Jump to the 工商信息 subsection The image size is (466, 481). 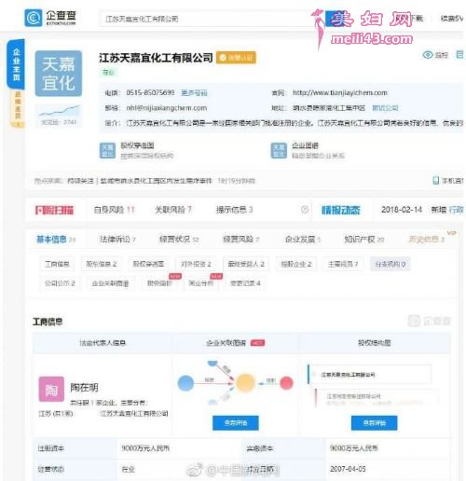point(57,264)
